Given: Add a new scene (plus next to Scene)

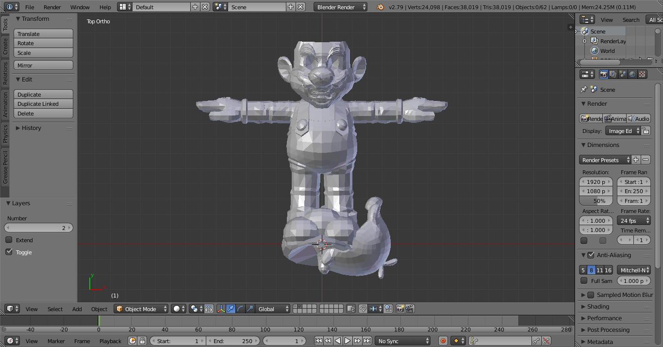Looking at the screenshot, I should (x=291, y=7).
